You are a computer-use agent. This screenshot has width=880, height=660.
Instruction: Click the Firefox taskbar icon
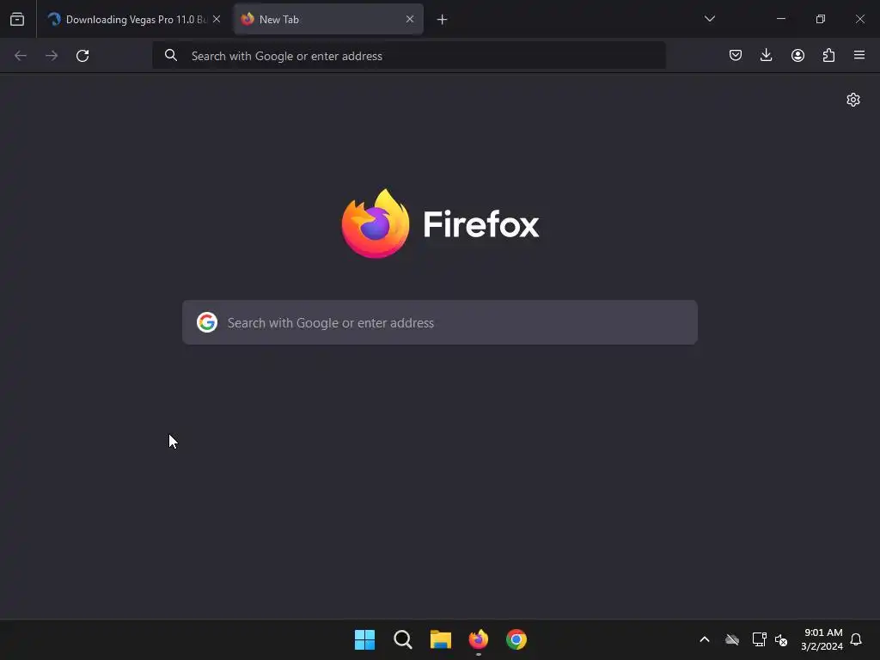click(x=479, y=639)
